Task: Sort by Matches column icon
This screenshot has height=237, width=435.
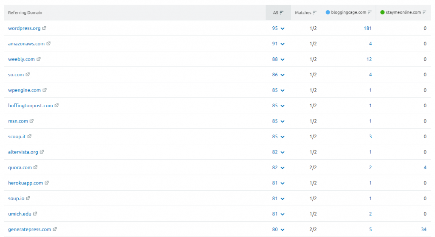Action: point(315,13)
